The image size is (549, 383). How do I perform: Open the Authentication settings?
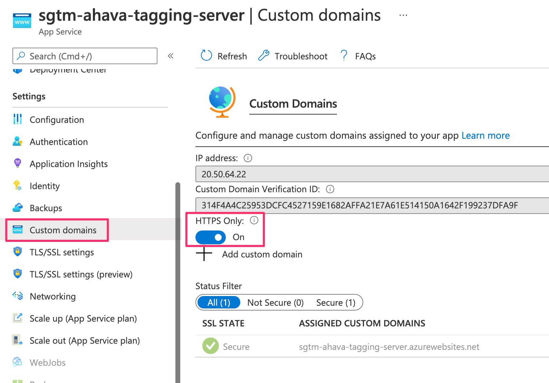pos(59,142)
